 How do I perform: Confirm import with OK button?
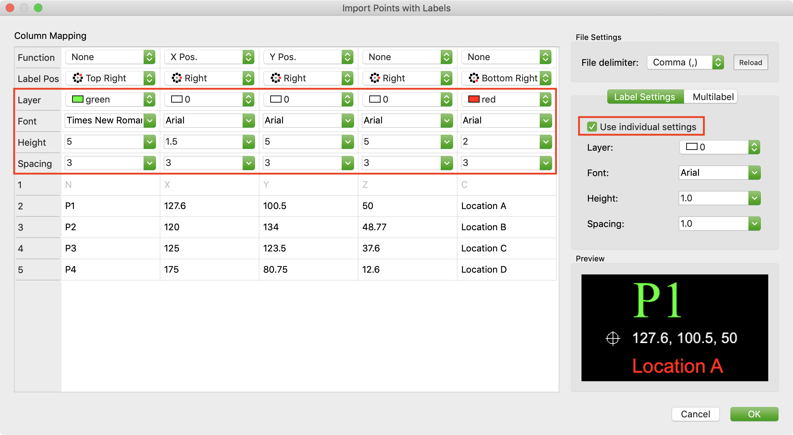pos(754,414)
